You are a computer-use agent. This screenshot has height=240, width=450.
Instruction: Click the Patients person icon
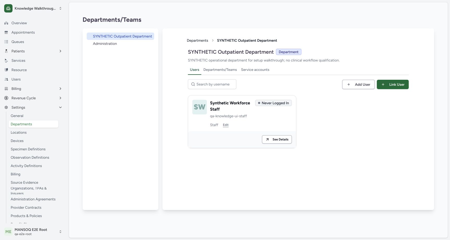6,51
